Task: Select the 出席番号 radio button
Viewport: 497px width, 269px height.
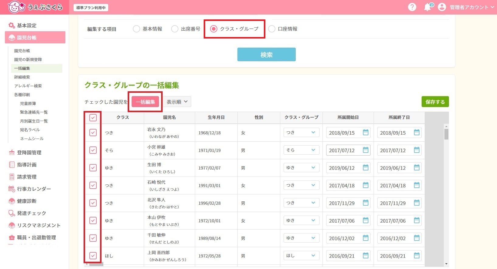Action: [x=174, y=29]
